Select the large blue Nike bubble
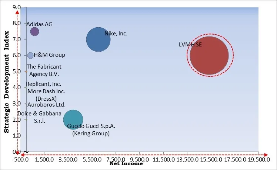The height and width of the screenshot is (170, 277). (x=98, y=39)
